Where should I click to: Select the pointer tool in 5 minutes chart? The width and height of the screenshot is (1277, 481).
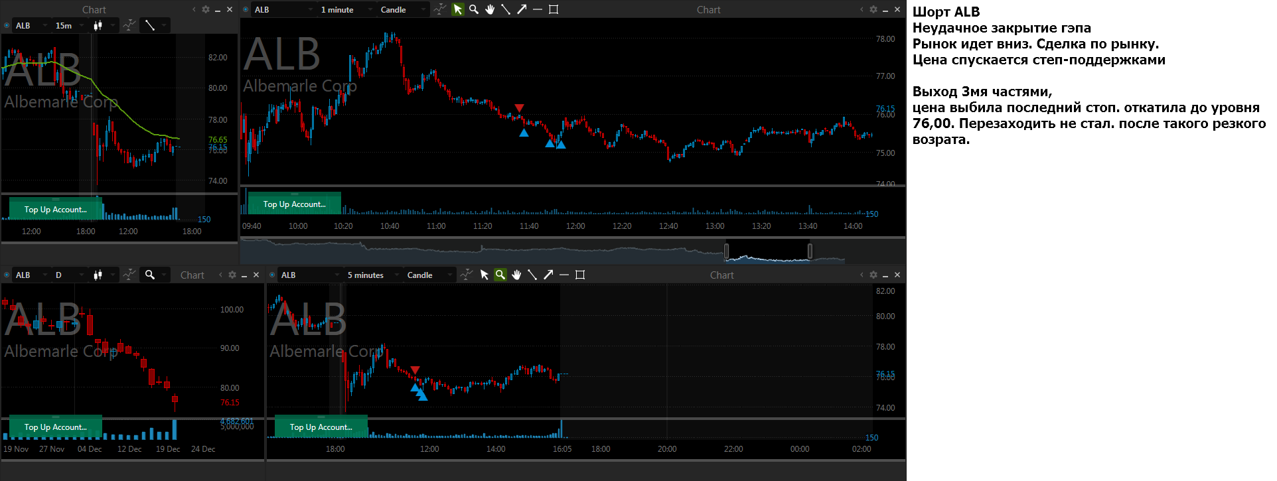tap(485, 275)
